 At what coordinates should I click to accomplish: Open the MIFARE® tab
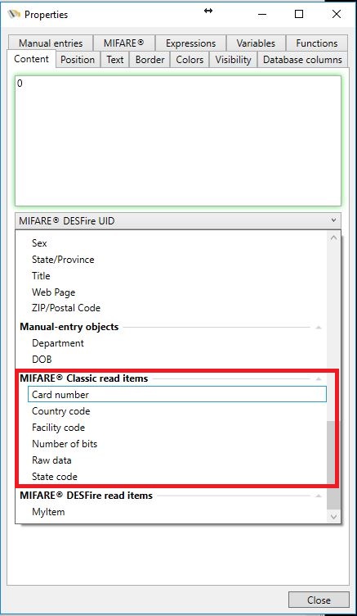pyautogui.click(x=124, y=43)
